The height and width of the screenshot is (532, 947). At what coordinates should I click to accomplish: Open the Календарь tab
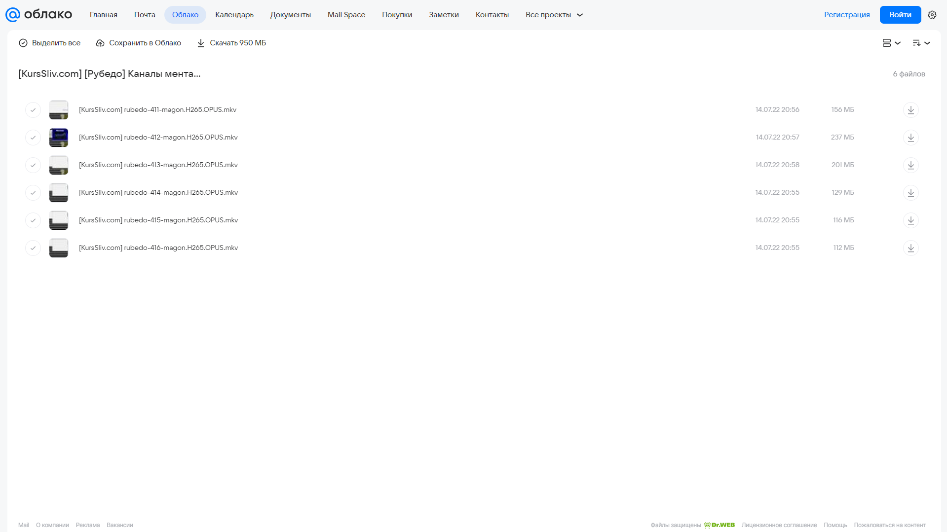point(234,15)
